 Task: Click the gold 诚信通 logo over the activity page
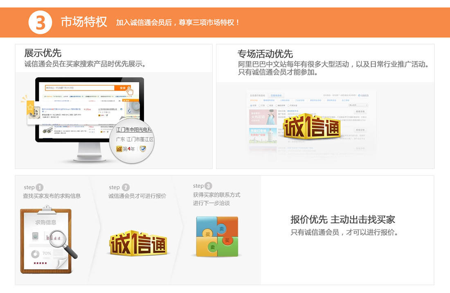click(312, 127)
